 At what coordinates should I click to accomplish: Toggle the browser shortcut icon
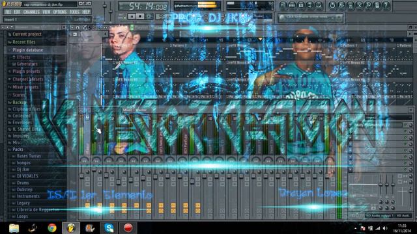pyautogui.click(x=310, y=5)
